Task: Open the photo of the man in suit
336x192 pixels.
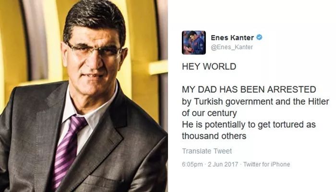Action: [x=84, y=96]
